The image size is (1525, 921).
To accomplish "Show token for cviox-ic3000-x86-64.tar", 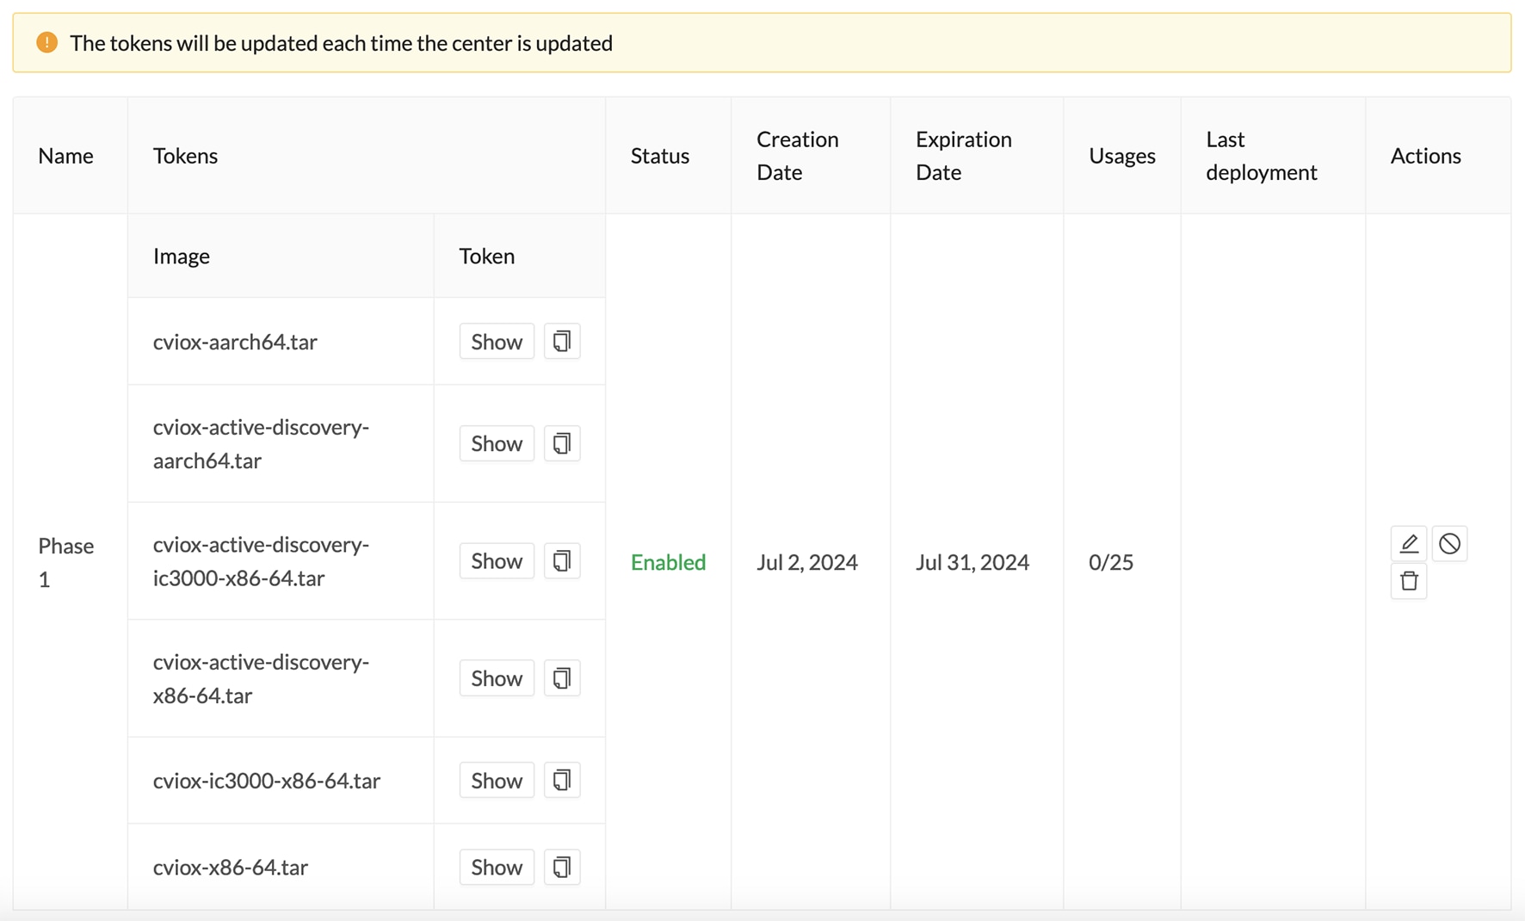I will point(497,780).
